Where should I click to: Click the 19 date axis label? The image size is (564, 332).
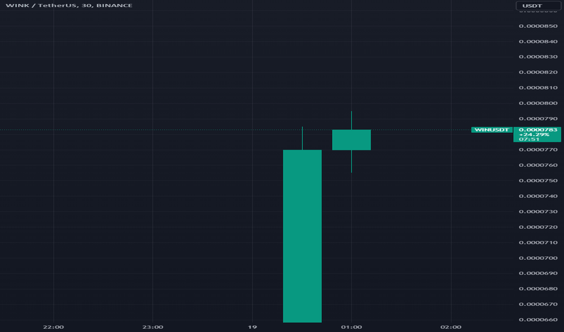(x=252, y=327)
